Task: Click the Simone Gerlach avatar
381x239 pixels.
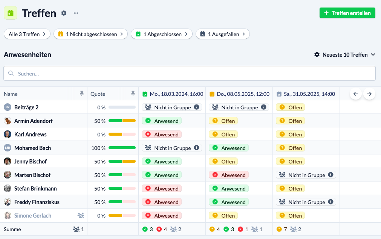Action: 8,215
